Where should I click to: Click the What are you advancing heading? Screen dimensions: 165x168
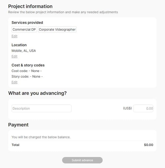pos(37,93)
